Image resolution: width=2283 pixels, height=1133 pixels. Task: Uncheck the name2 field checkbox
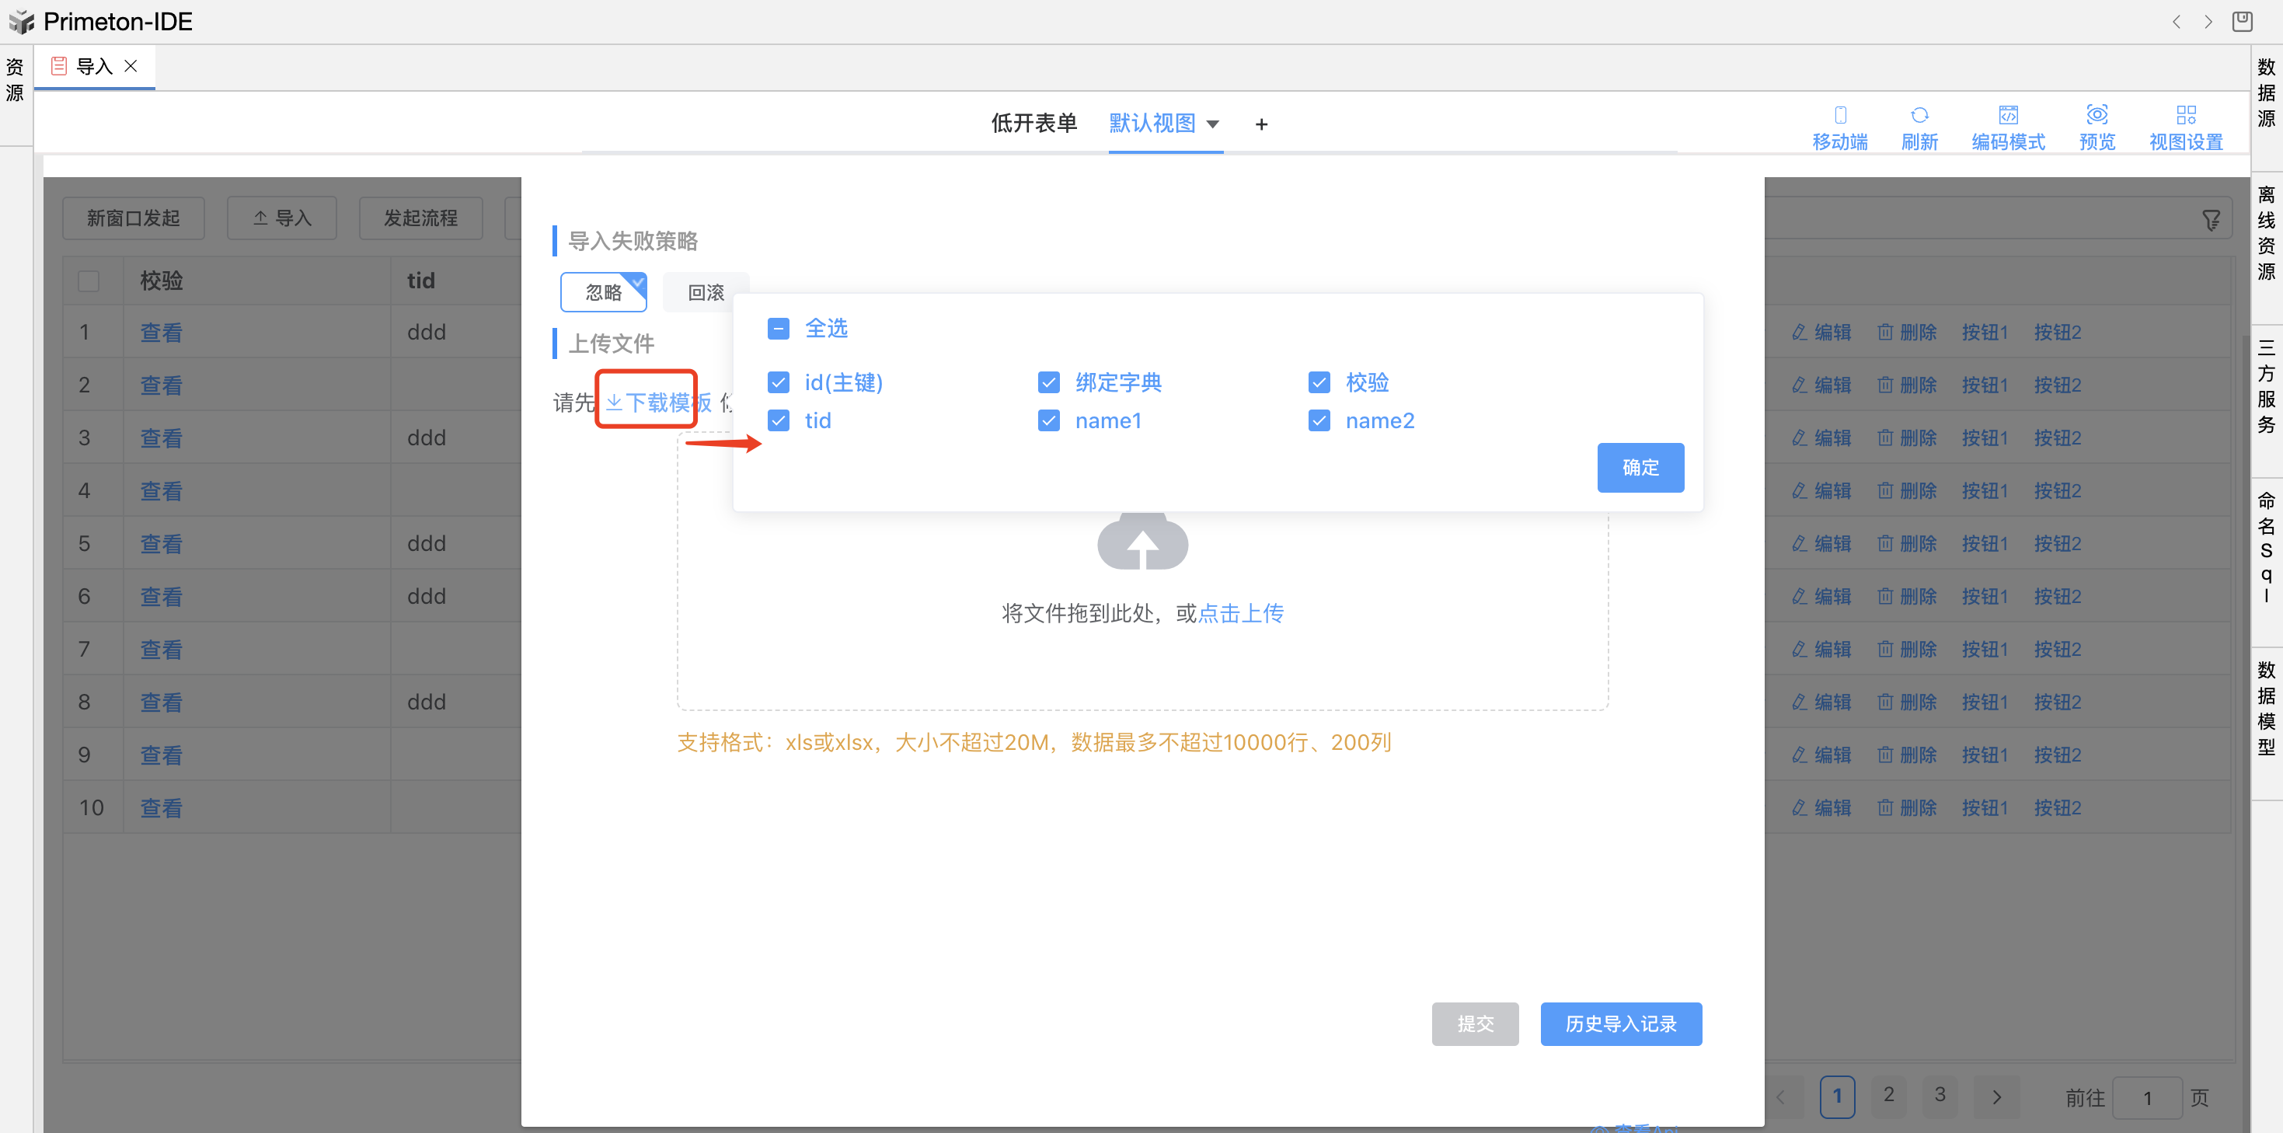pos(1319,420)
